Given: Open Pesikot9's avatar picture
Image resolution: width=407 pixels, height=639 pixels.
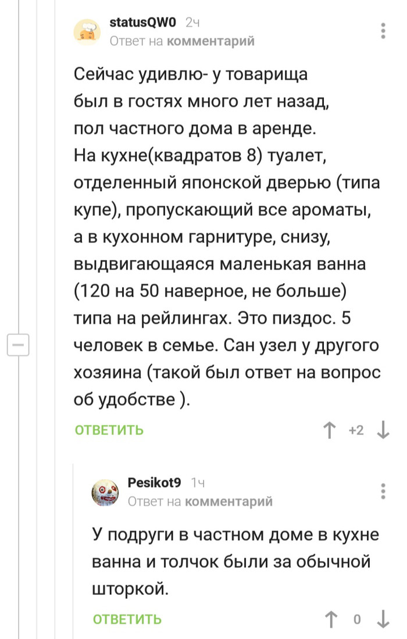Looking at the screenshot, I should tap(105, 492).
